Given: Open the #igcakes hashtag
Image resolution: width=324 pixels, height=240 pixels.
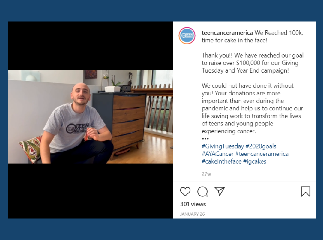Looking at the screenshot, I should tap(255, 161).
